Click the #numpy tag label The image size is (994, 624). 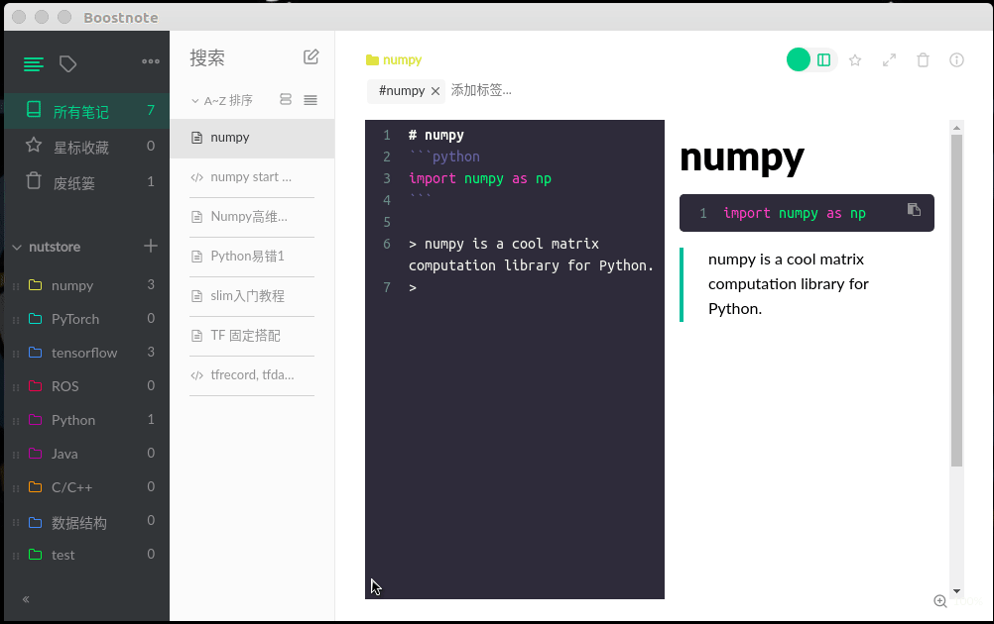[402, 91]
